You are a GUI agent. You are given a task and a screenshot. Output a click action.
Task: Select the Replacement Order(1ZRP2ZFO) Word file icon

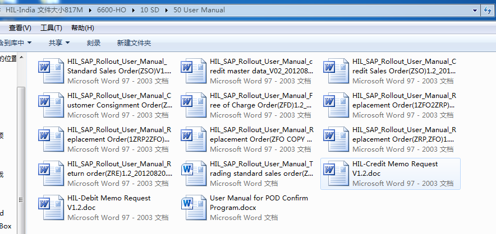coord(51,139)
